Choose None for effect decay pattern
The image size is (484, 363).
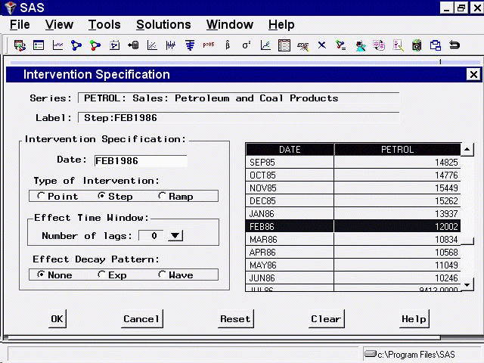54,275
